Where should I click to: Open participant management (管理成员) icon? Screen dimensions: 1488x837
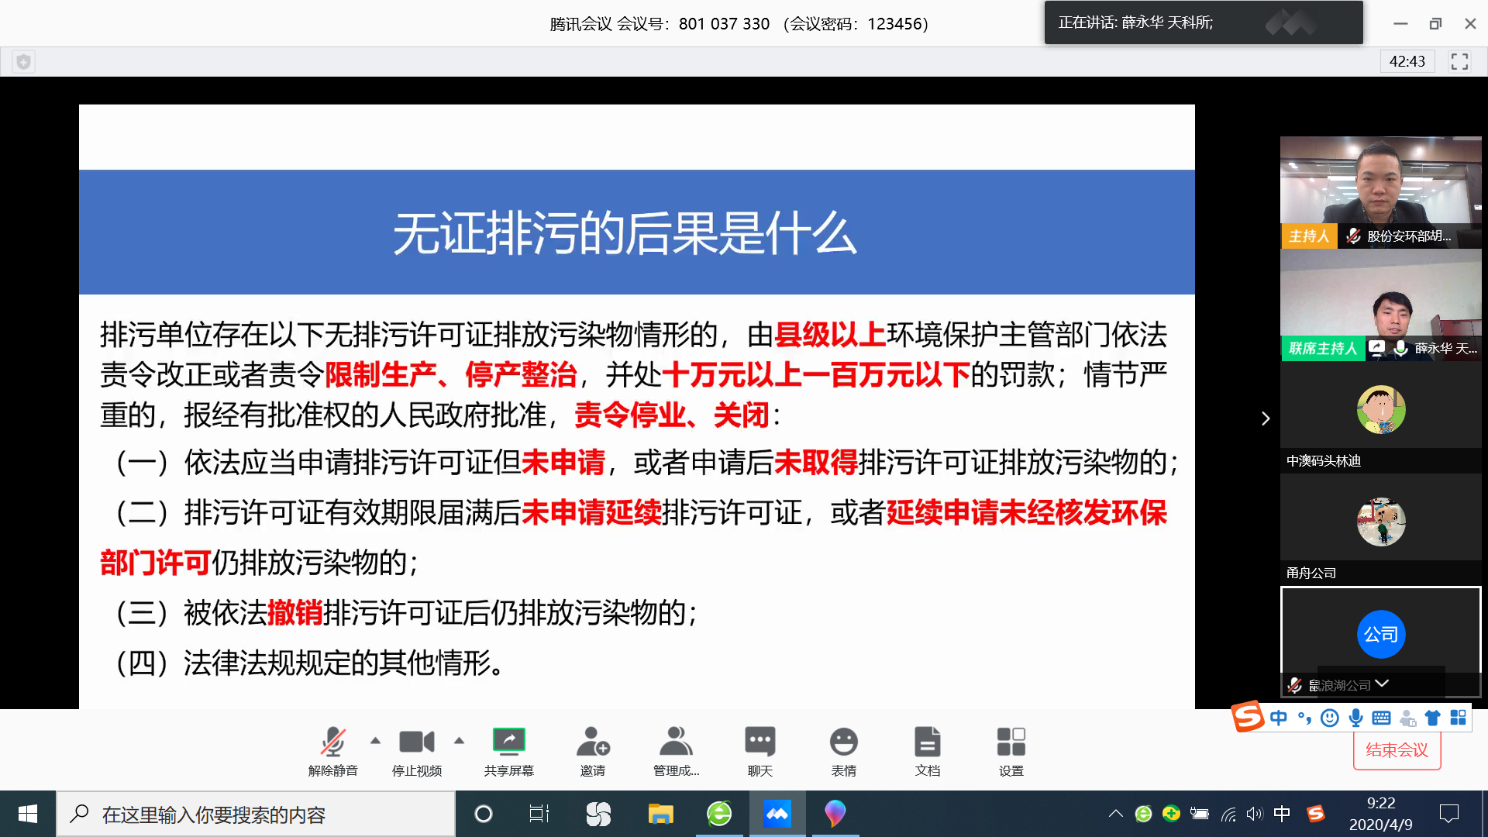[x=676, y=742]
